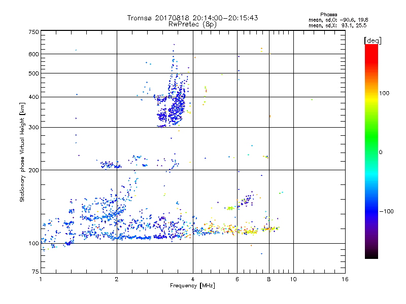Screen dimensions: 406x304
Task: Click the y-axis '75' tick label
Action: point(36,272)
